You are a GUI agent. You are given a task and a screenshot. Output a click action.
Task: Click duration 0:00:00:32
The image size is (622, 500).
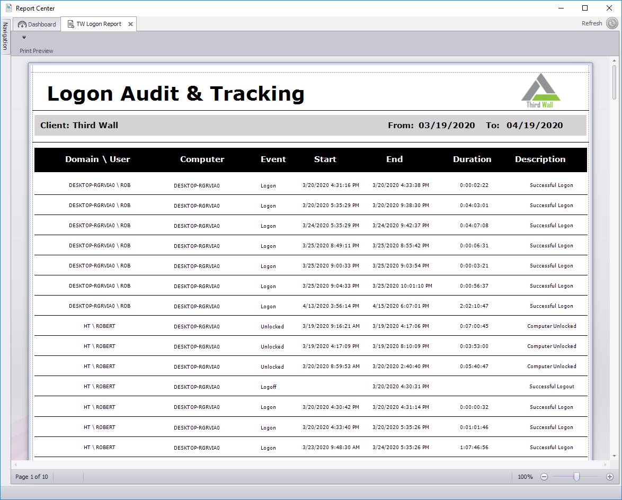pos(474,407)
